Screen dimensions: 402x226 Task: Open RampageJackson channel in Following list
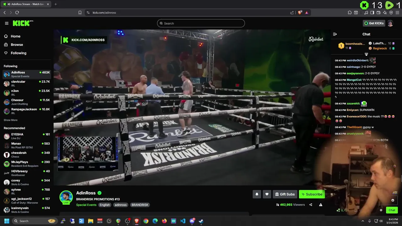(x=27, y=111)
